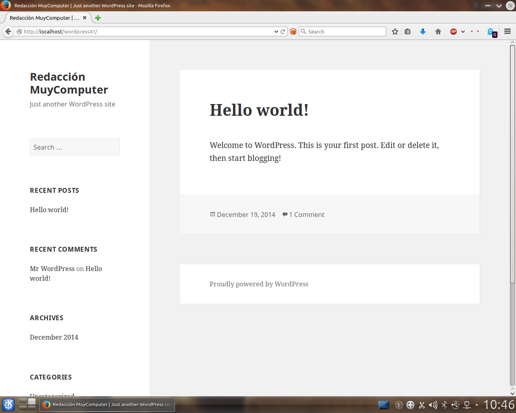Open the Hello world! post link
The image size is (516, 413).
tap(258, 110)
